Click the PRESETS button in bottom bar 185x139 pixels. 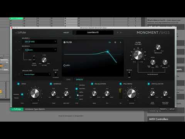pyautogui.click(x=163, y=109)
